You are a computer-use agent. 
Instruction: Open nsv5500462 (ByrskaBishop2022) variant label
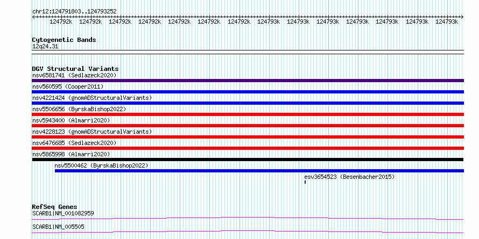101,165
